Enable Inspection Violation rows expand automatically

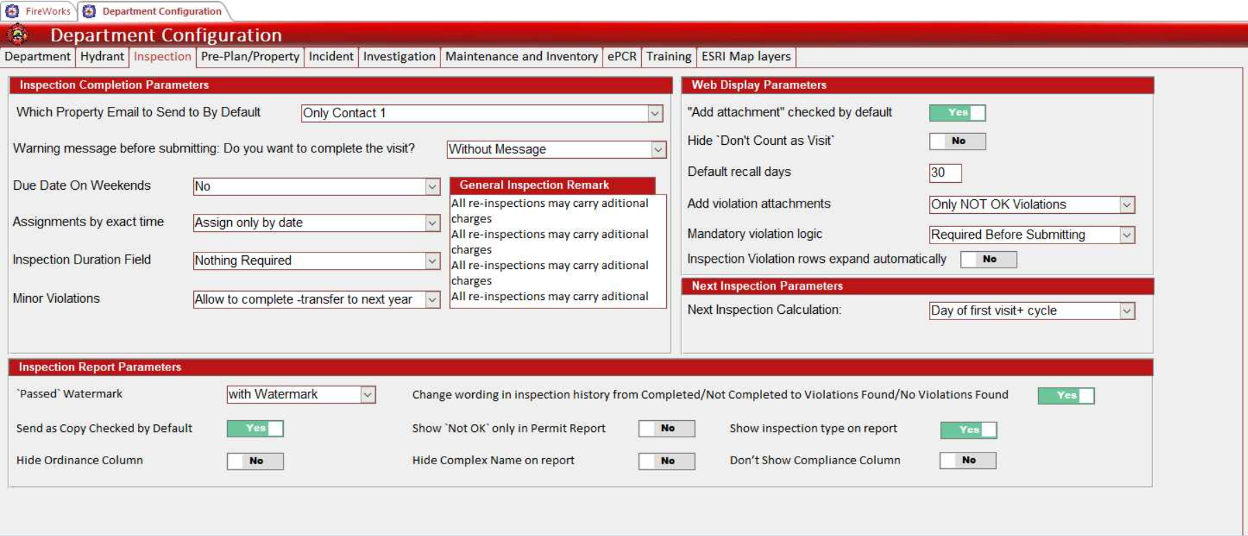(x=988, y=259)
